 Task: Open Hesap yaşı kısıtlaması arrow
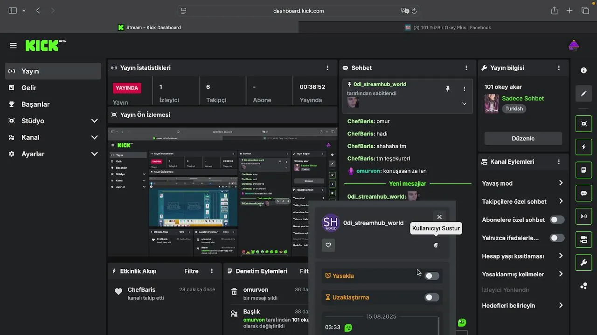point(561,256)
